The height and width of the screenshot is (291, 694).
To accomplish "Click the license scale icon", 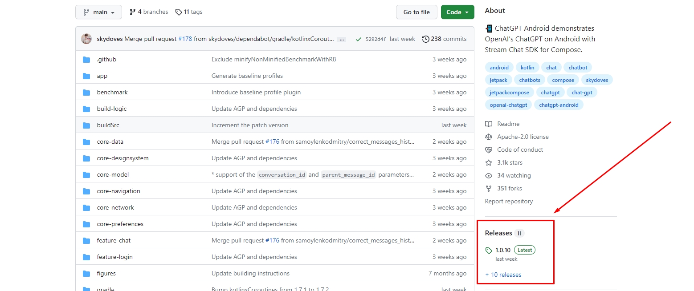I will coord(489,137).
